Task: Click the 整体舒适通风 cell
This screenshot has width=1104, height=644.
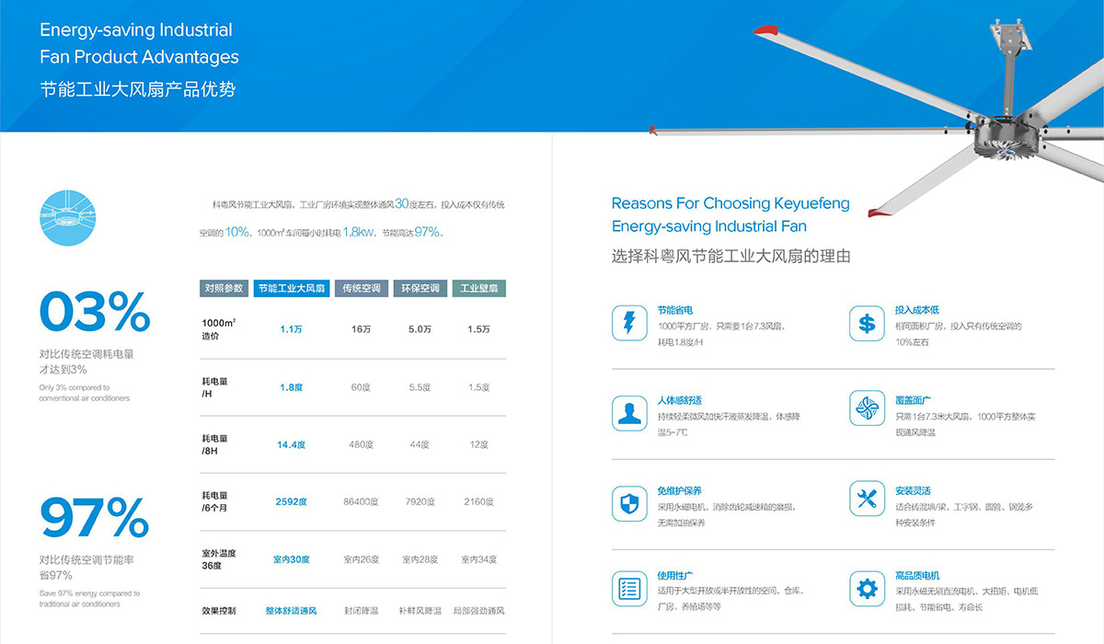Action: (x=291, y=611)
